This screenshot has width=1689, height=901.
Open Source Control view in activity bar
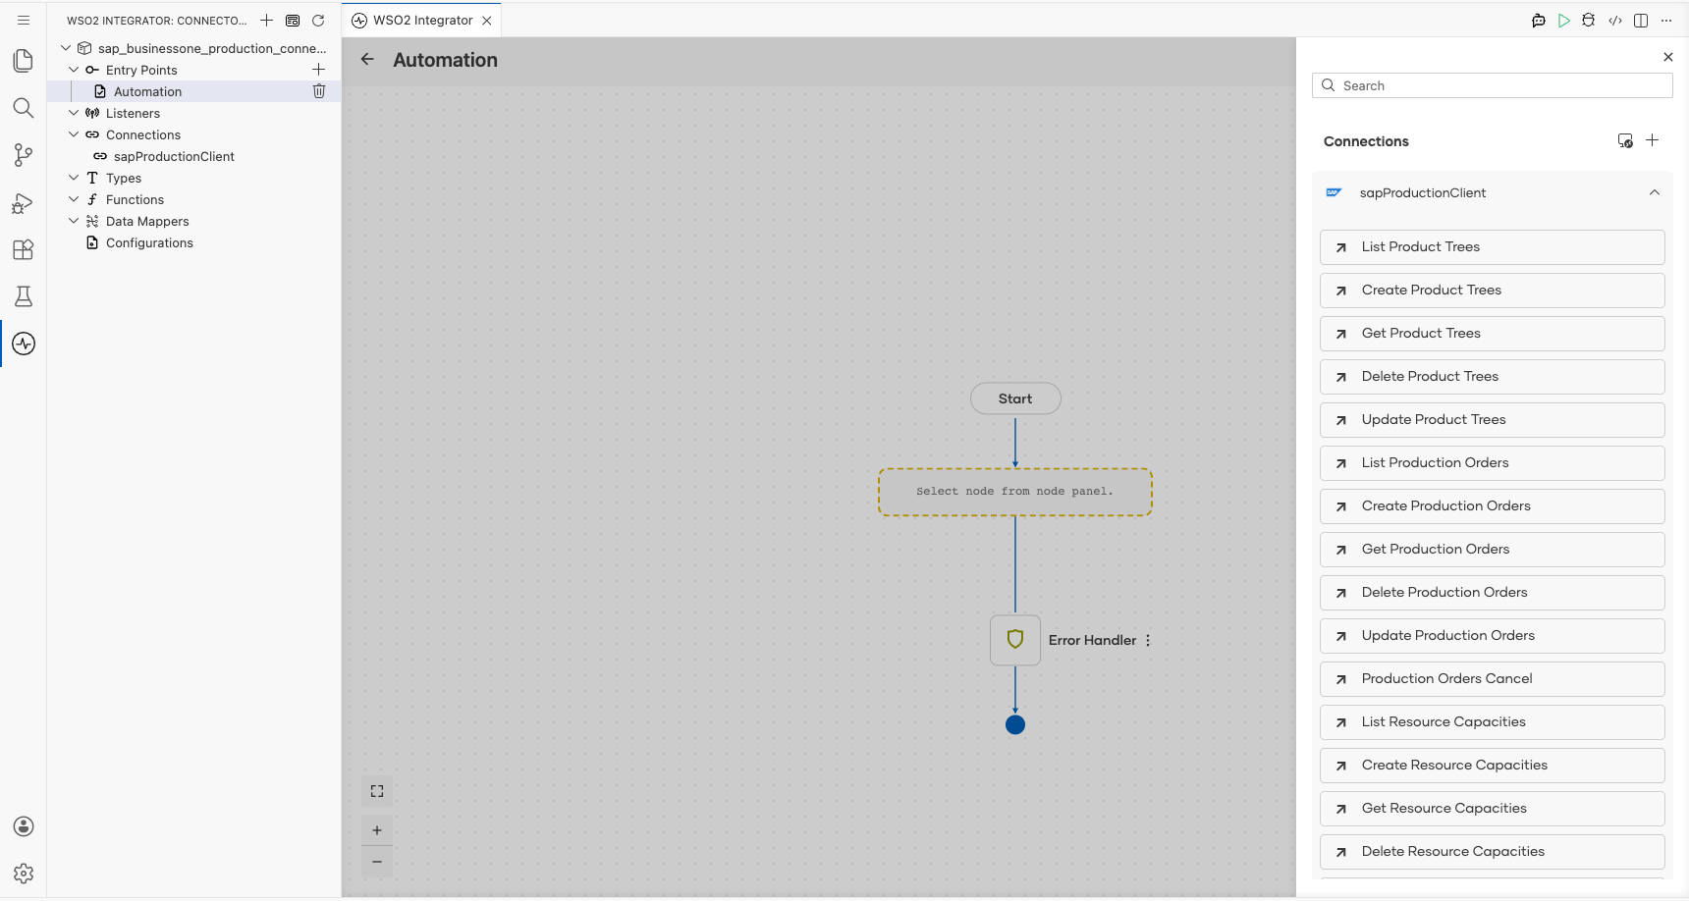click(24, 155)
